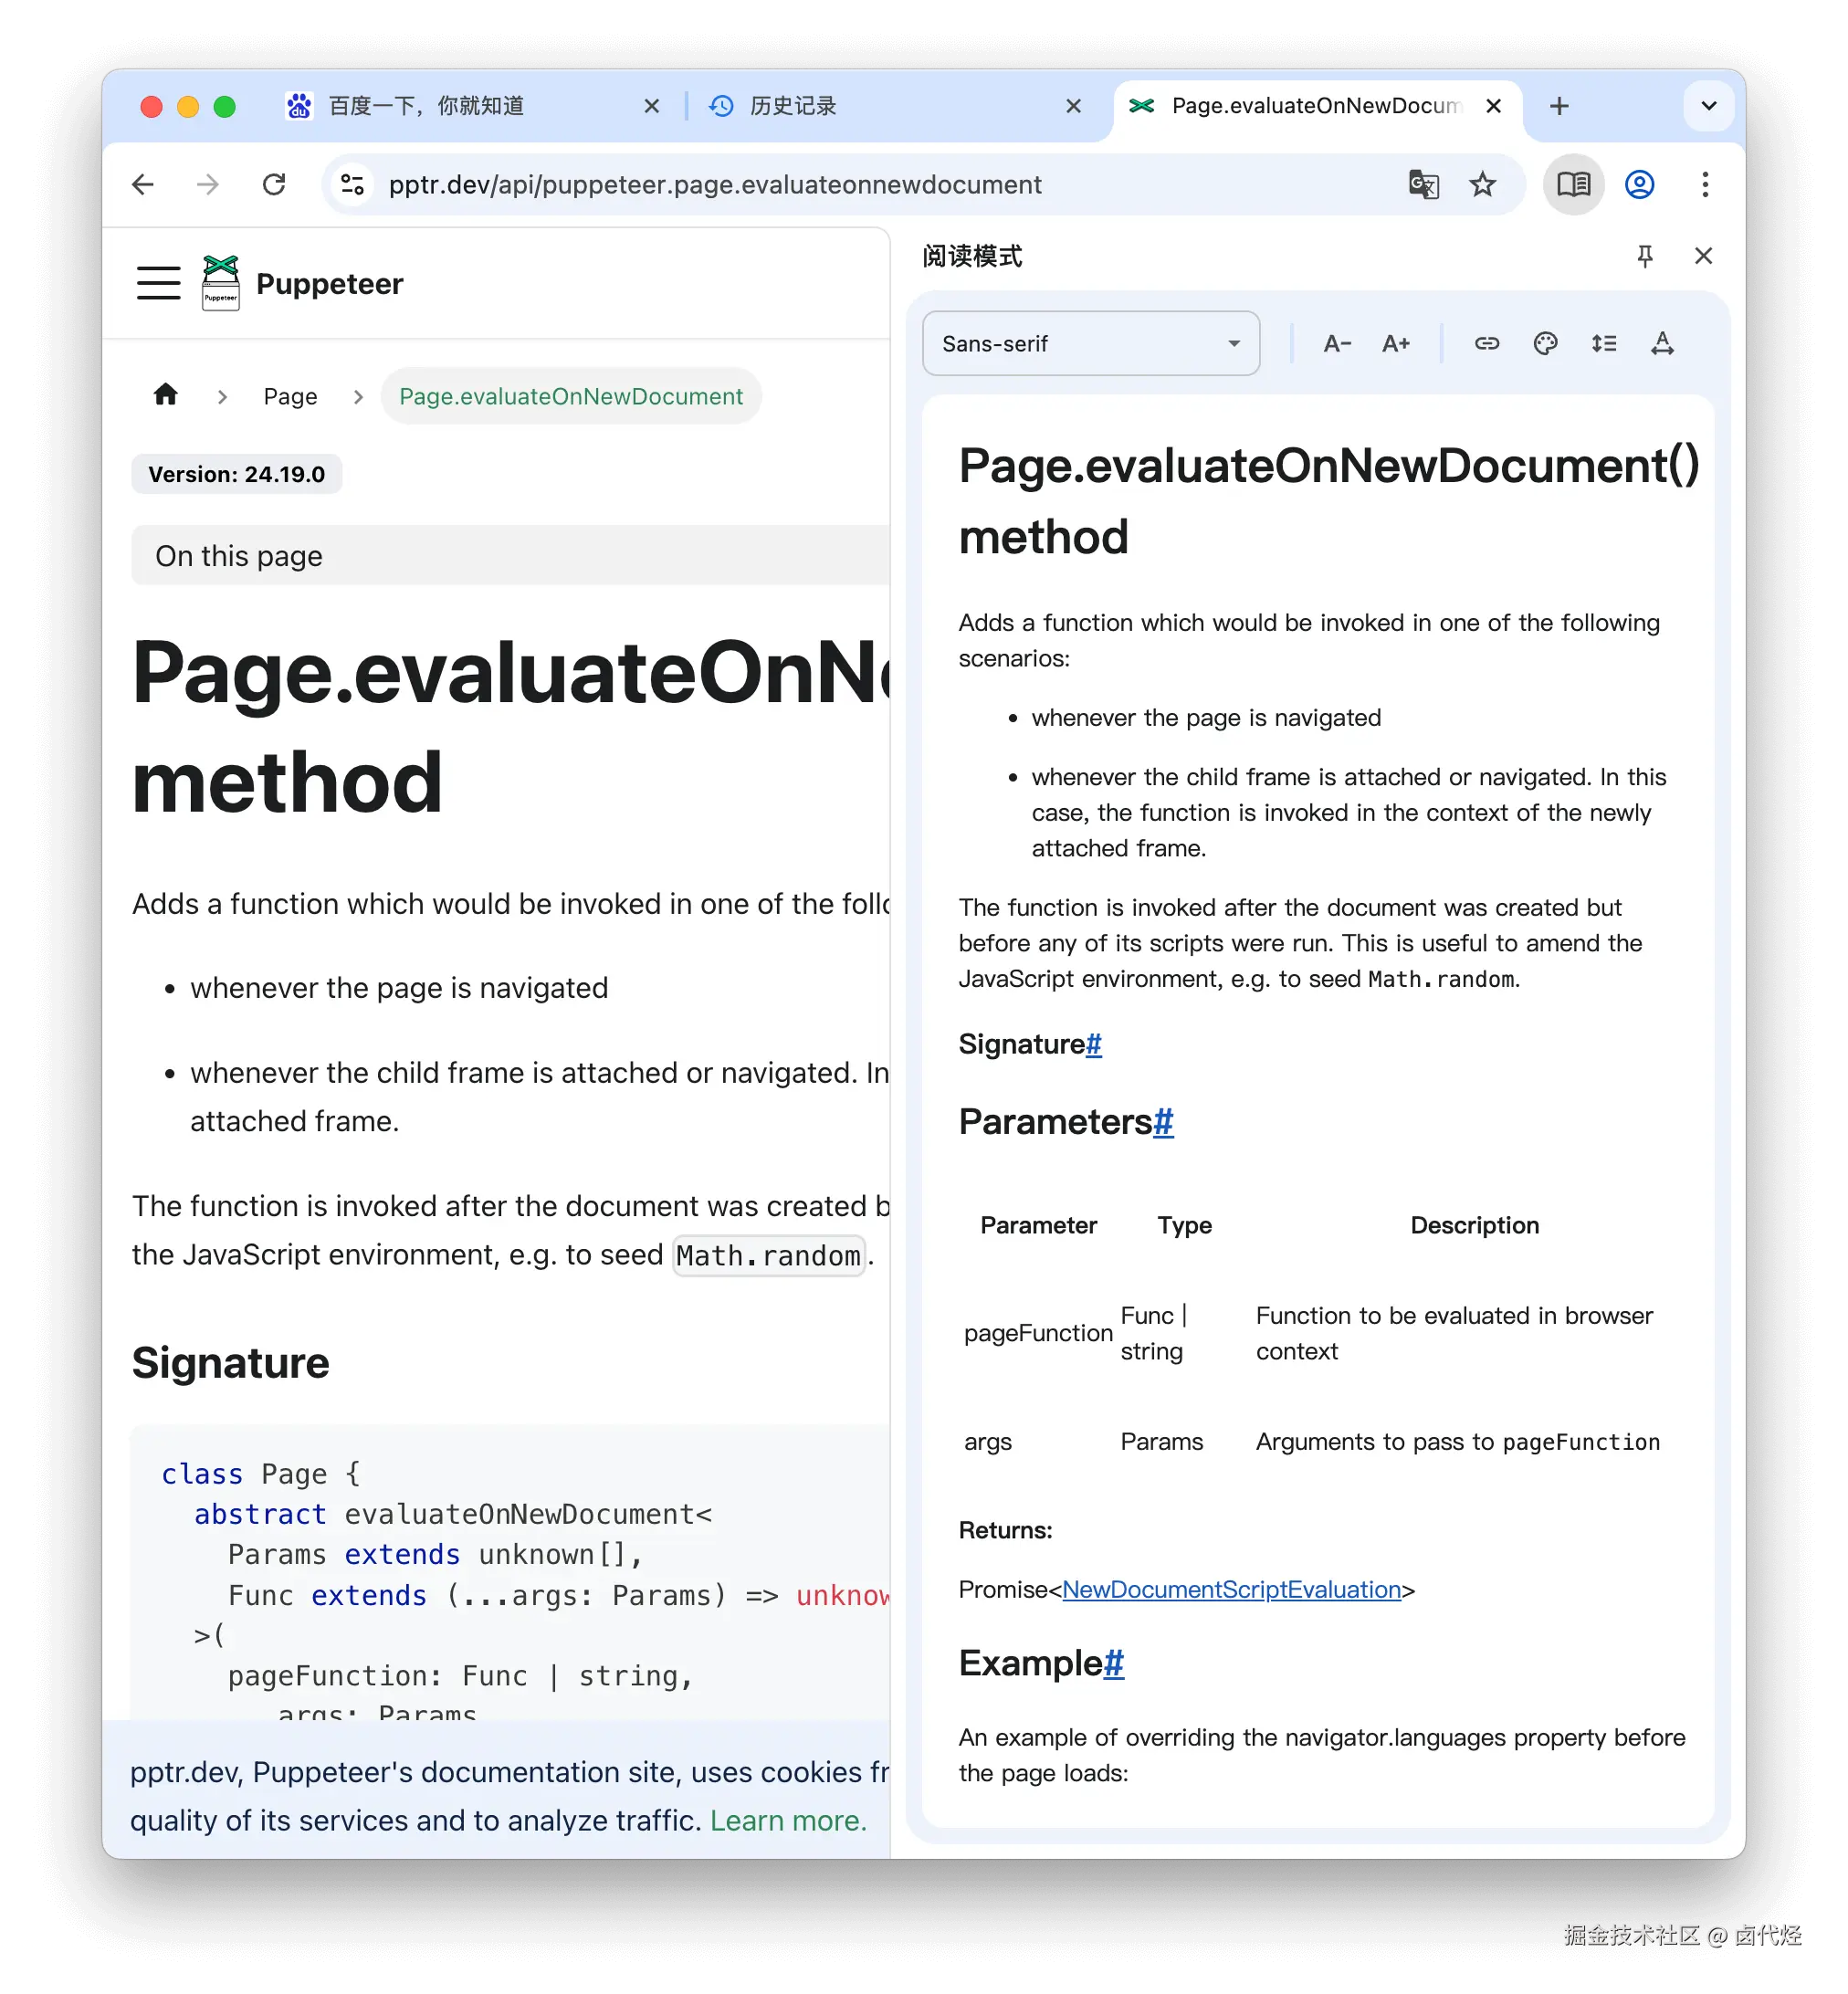Open the NewDocumentScriptEvaluation link
This screenshot has width=1848, height=1994.
(1231, 1590)
